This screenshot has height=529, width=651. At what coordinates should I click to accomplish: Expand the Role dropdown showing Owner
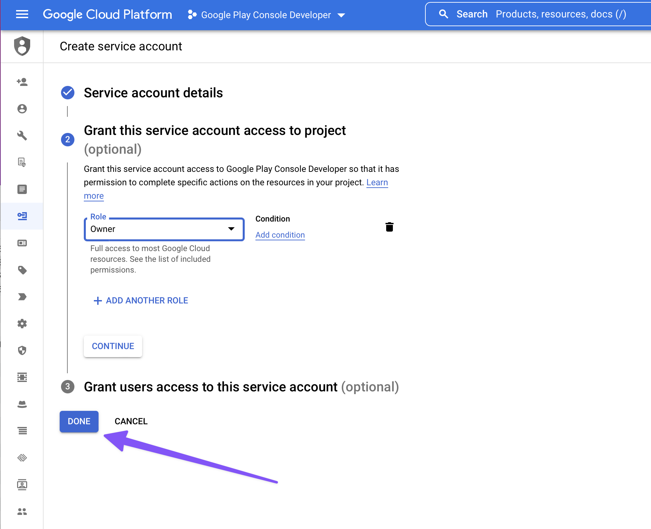(x=158, y=229)
